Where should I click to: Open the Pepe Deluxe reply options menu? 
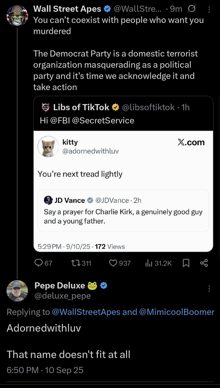(209, 289)
